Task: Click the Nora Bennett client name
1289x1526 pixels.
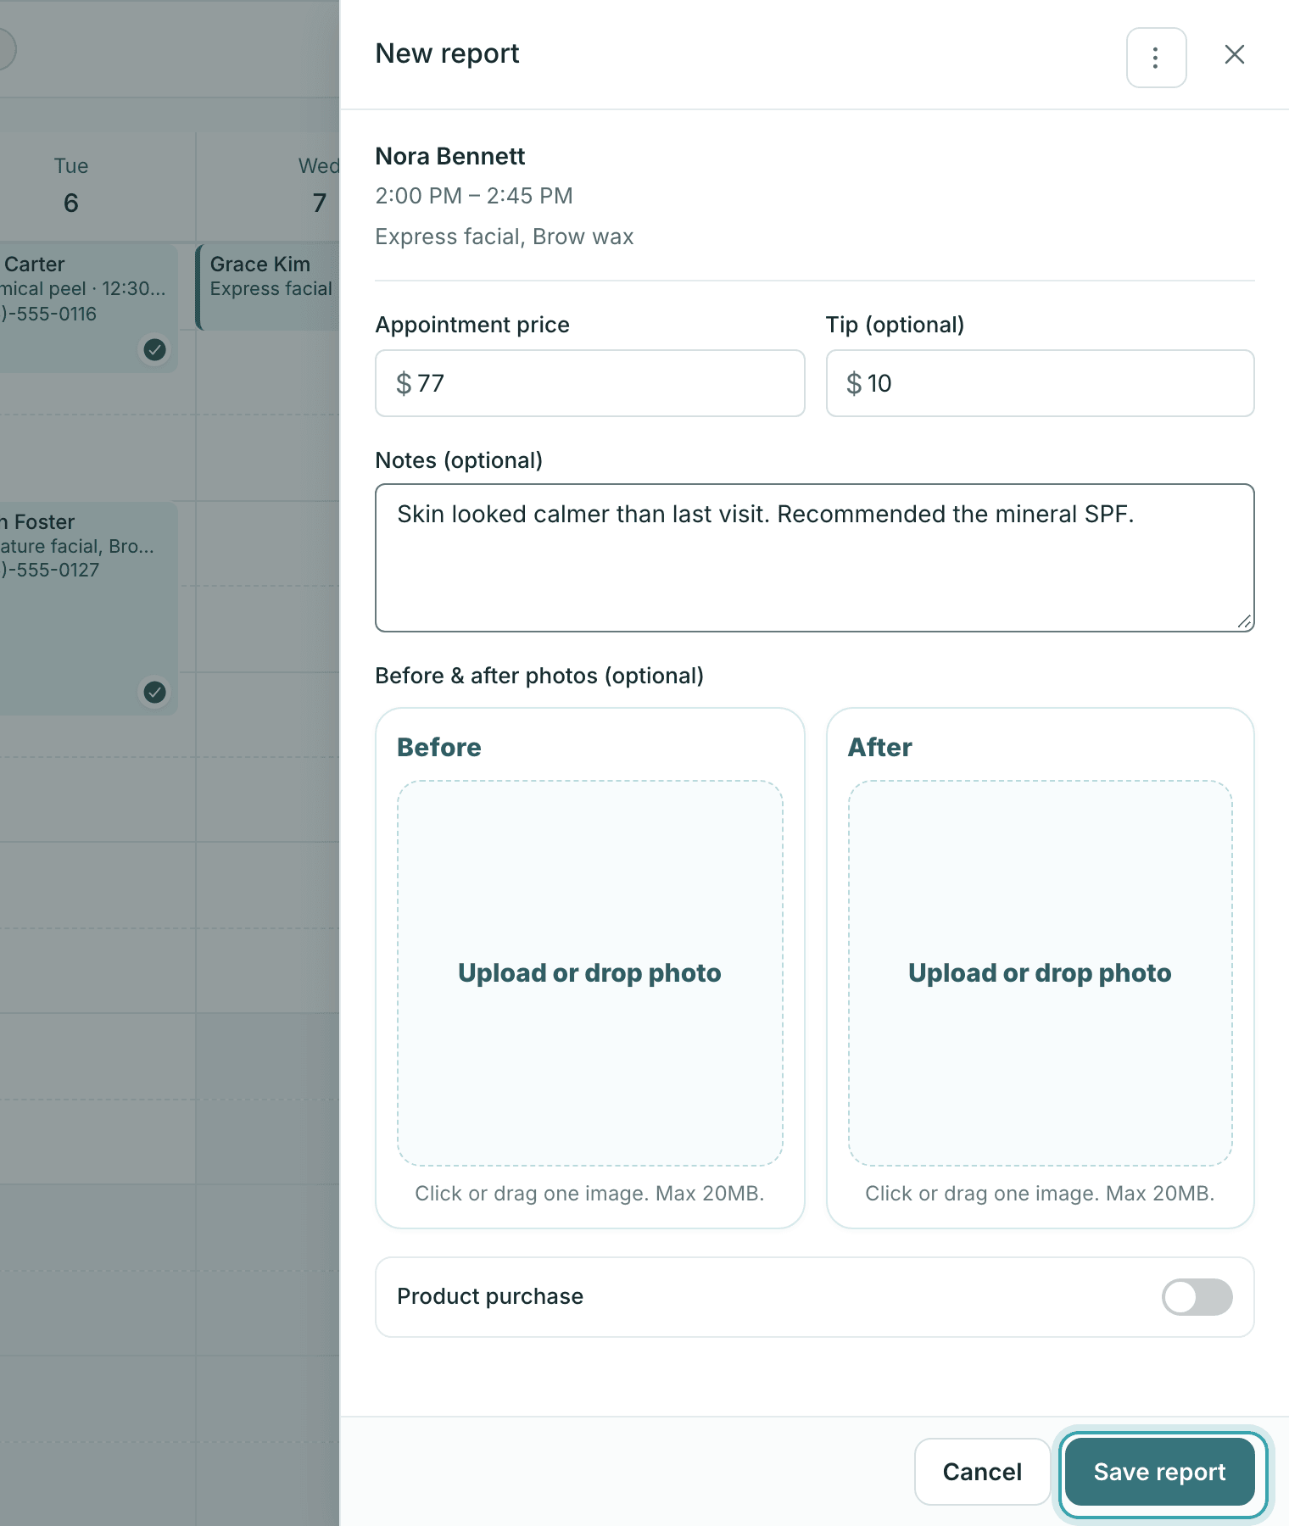Action: coord(450,157)
